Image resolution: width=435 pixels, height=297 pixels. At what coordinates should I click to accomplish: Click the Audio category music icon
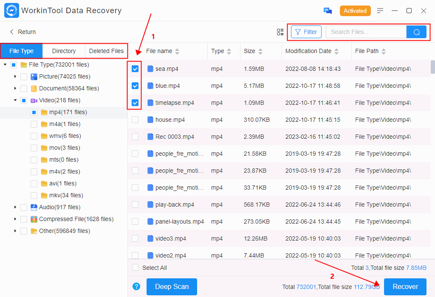pyautogui.click(x=34, y=207)
